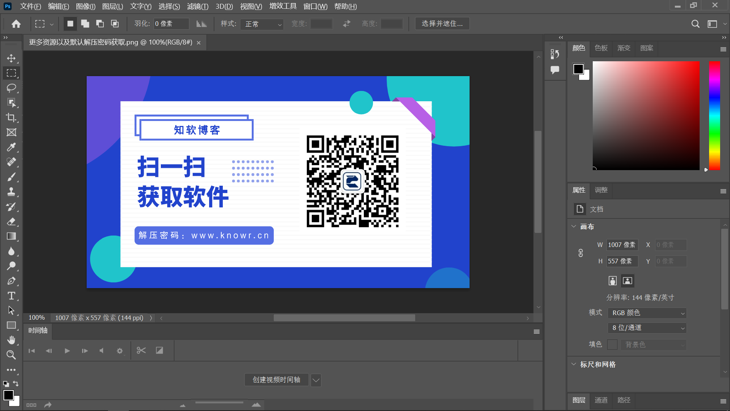Toggle the width-height link chain icon
730x411 pixels.
[581, 253]
